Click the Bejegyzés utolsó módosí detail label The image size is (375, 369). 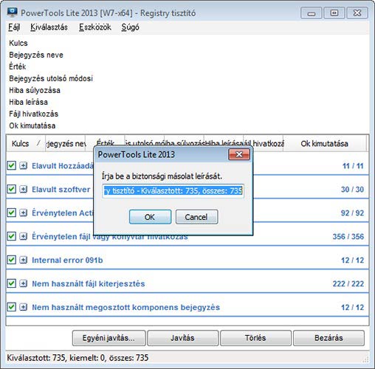tap(51, 78)
